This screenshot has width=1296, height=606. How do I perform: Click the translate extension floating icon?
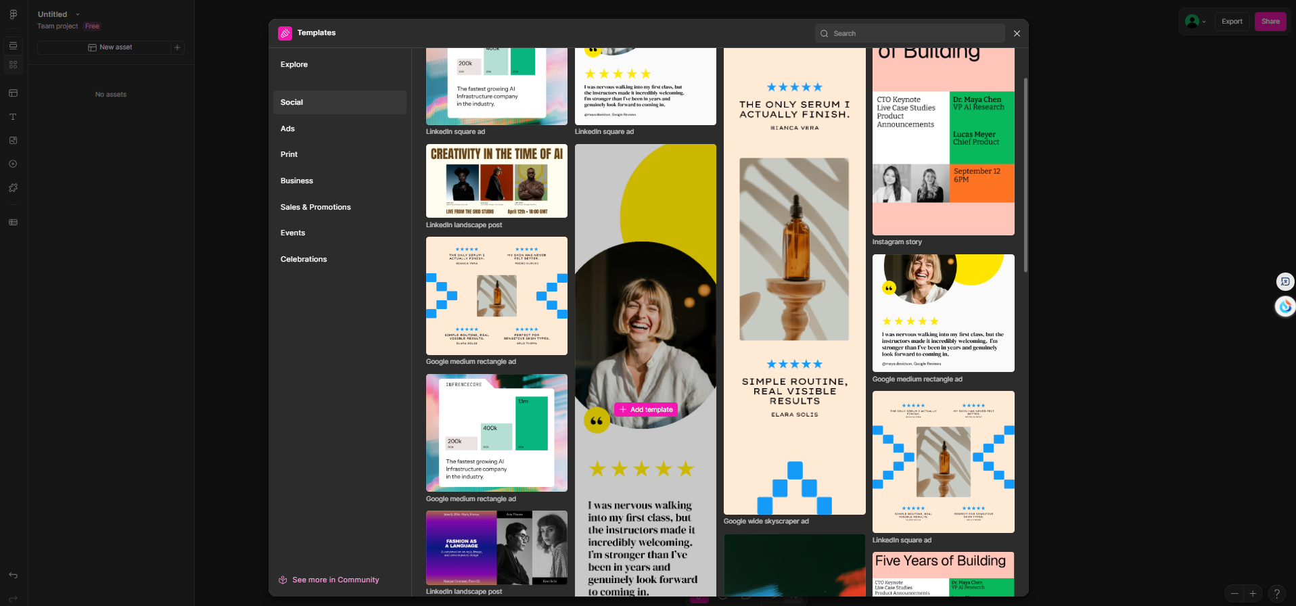(x=1285, y=281)
